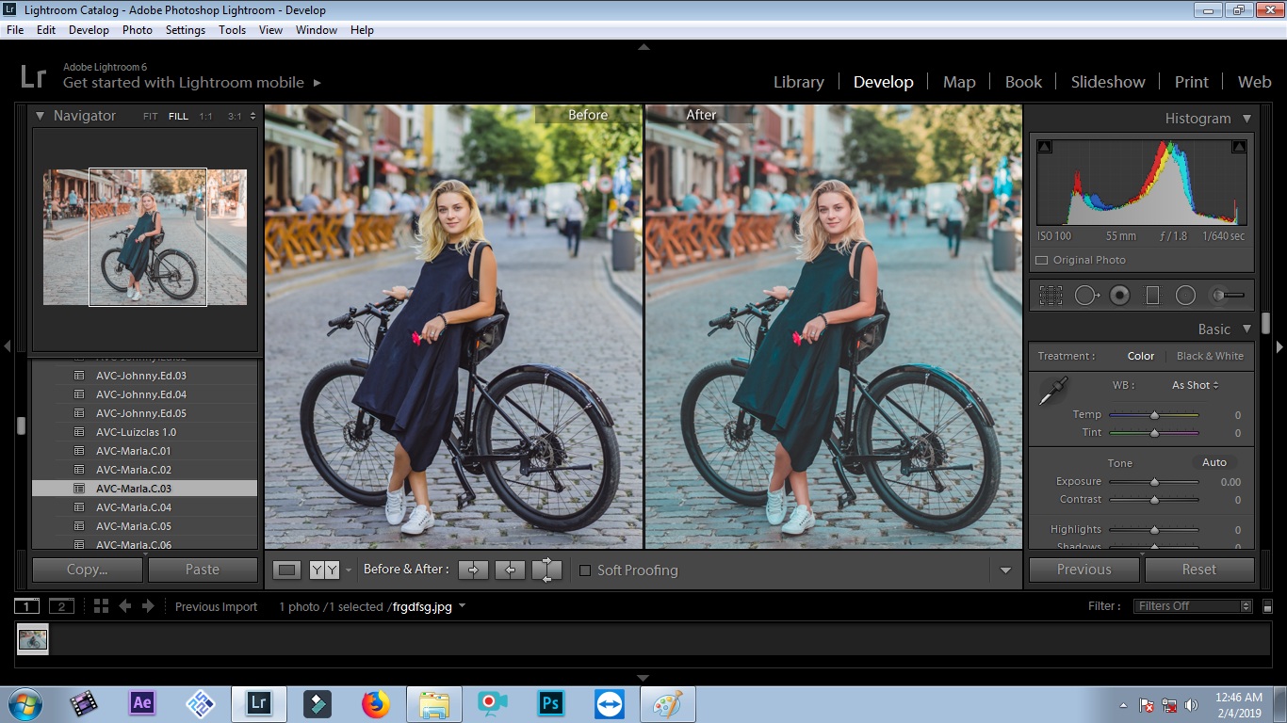1287x723 pixels.
Task: Open toolbar content options dropdown
Action: (x=1005, y=570)
